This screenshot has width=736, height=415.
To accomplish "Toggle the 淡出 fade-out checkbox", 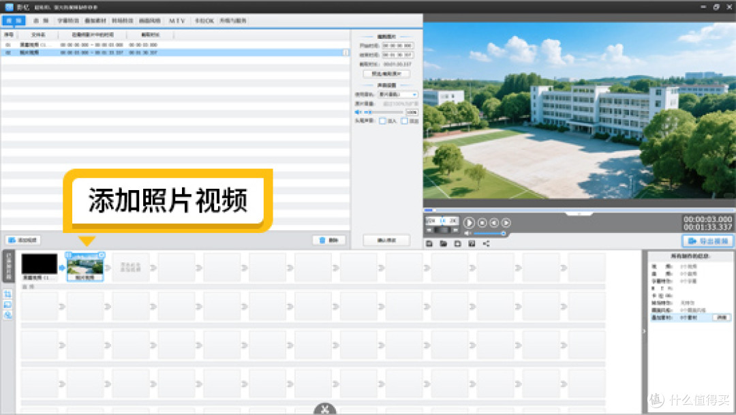I will click(405, 121).
